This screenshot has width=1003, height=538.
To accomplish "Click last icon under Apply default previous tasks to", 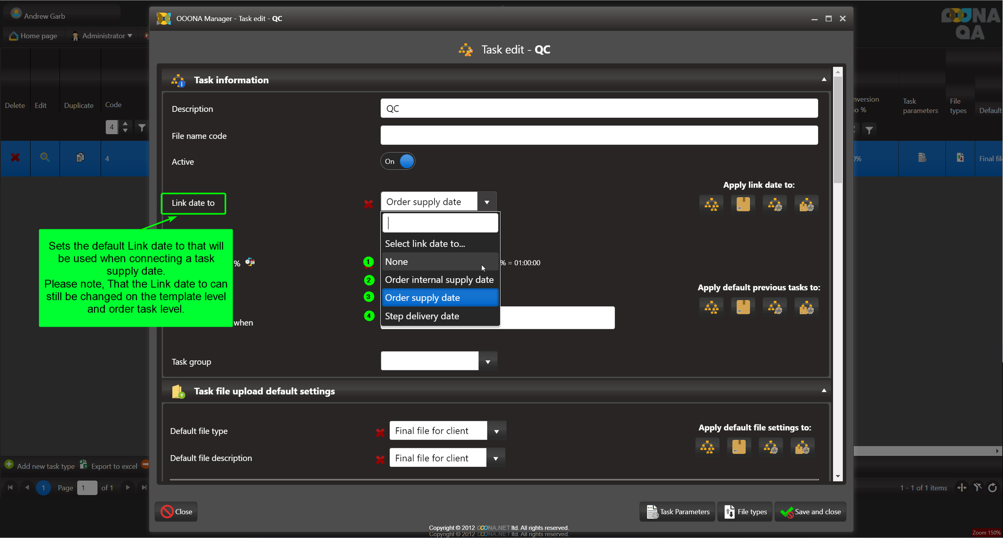I will pos(806,307).
